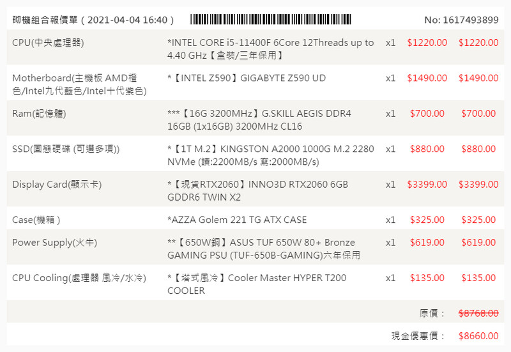Viewport: 511px width, 352px height.
Task: Click the Display Card(顯示卡) category label
Action: 57,185
